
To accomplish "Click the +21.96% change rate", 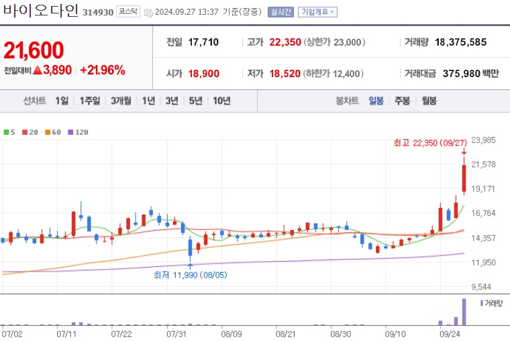I will 102,70.
